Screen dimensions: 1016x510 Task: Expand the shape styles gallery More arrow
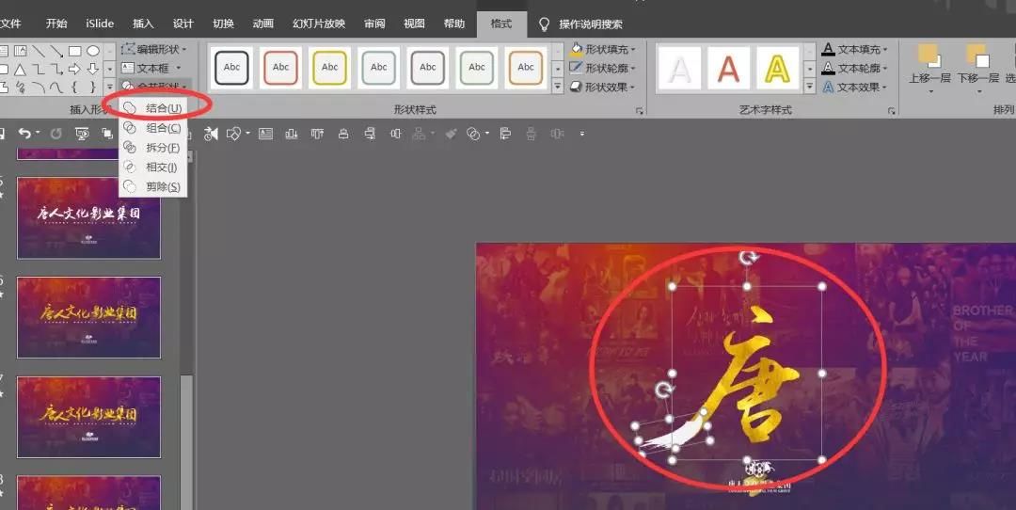pos(557,87)
